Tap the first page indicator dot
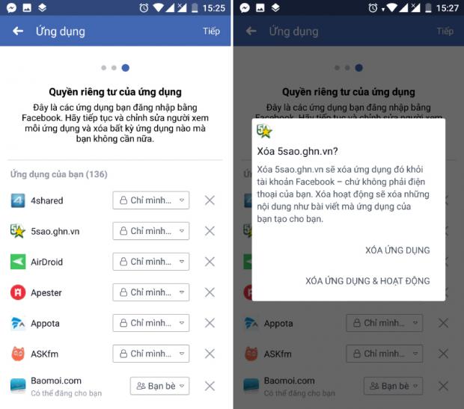 [103, 68]
